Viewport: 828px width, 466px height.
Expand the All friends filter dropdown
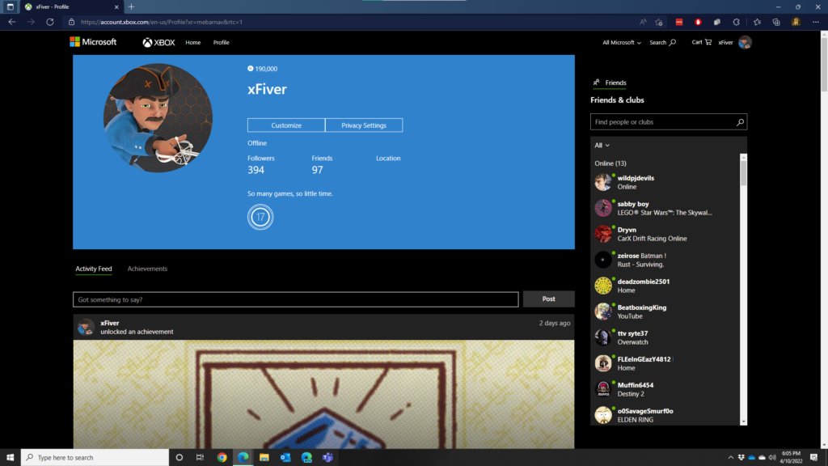602,146
